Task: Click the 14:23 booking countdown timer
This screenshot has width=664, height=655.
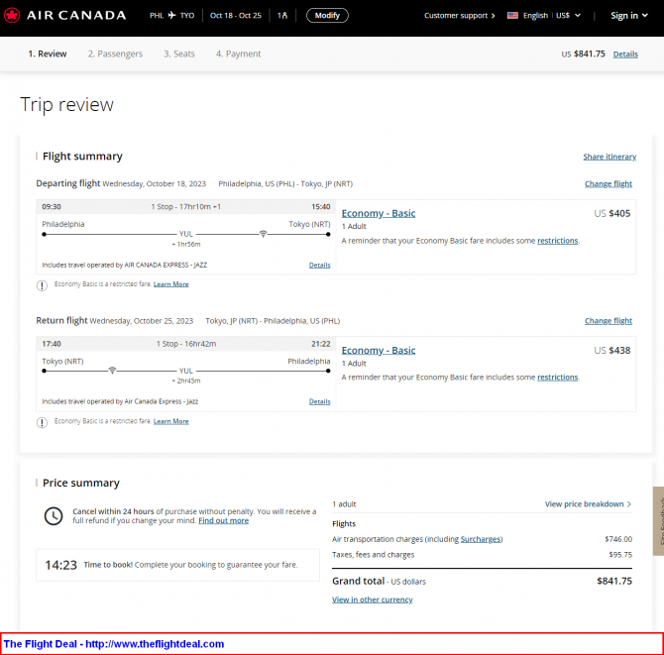Action: point(61,565)
